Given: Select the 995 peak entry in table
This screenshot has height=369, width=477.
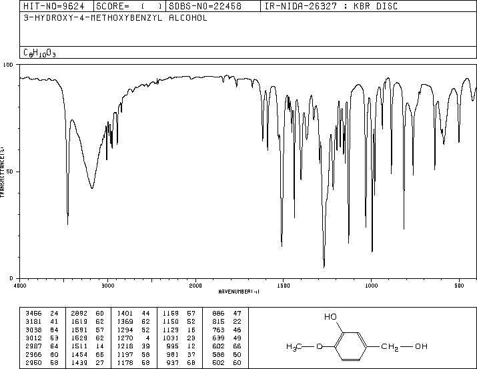Looking at the screenshot, I should tap(181, 346).
